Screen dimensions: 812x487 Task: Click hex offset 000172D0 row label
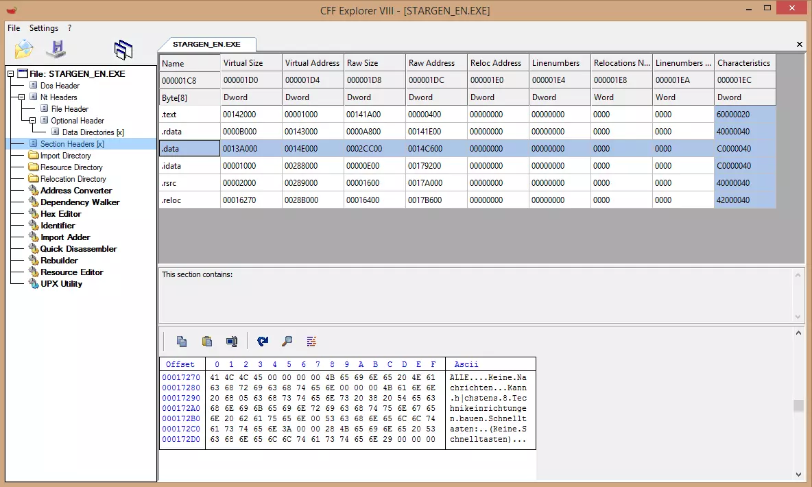click(x=181, y=440)
